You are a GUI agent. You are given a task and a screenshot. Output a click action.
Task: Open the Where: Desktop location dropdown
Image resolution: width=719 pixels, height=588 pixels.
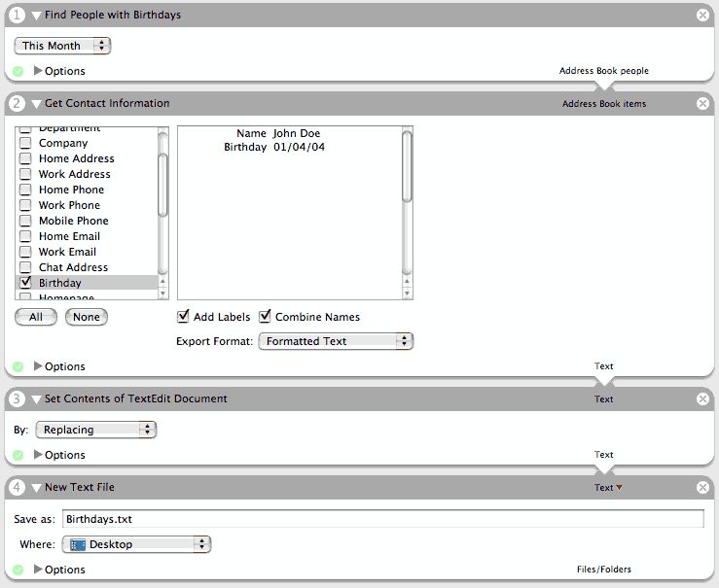136,544
